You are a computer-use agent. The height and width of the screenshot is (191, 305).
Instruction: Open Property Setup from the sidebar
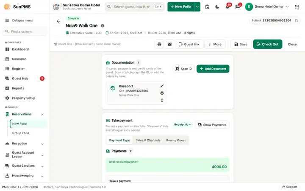coord(25,98)
